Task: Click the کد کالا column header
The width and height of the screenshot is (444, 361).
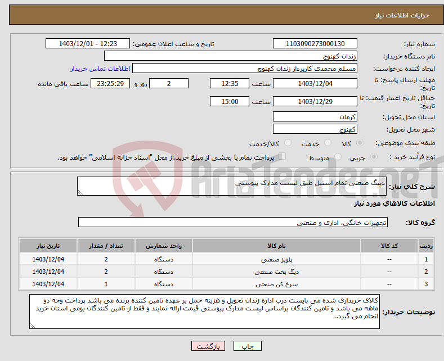Action: pyautogui.click(x=389, y=246)
